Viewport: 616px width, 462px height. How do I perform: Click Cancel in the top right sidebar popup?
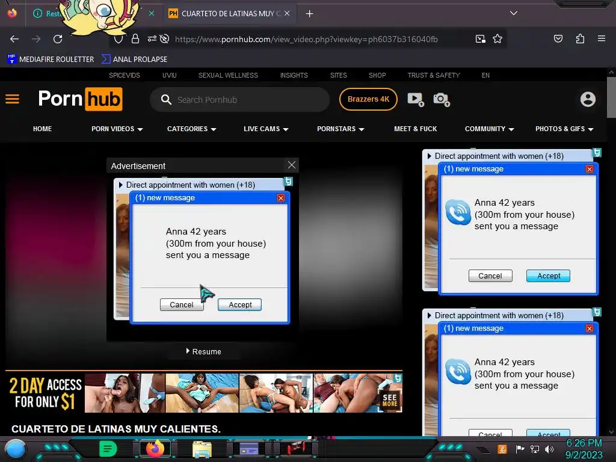pos(490,276)
